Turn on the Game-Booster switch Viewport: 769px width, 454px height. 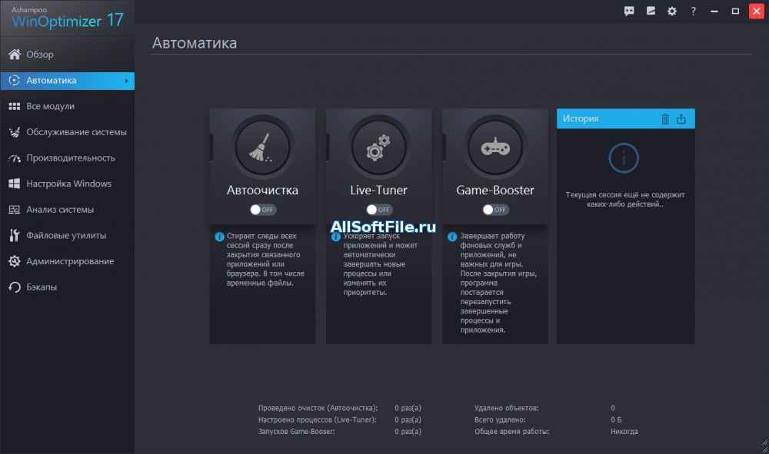click(x=494, y=210)
